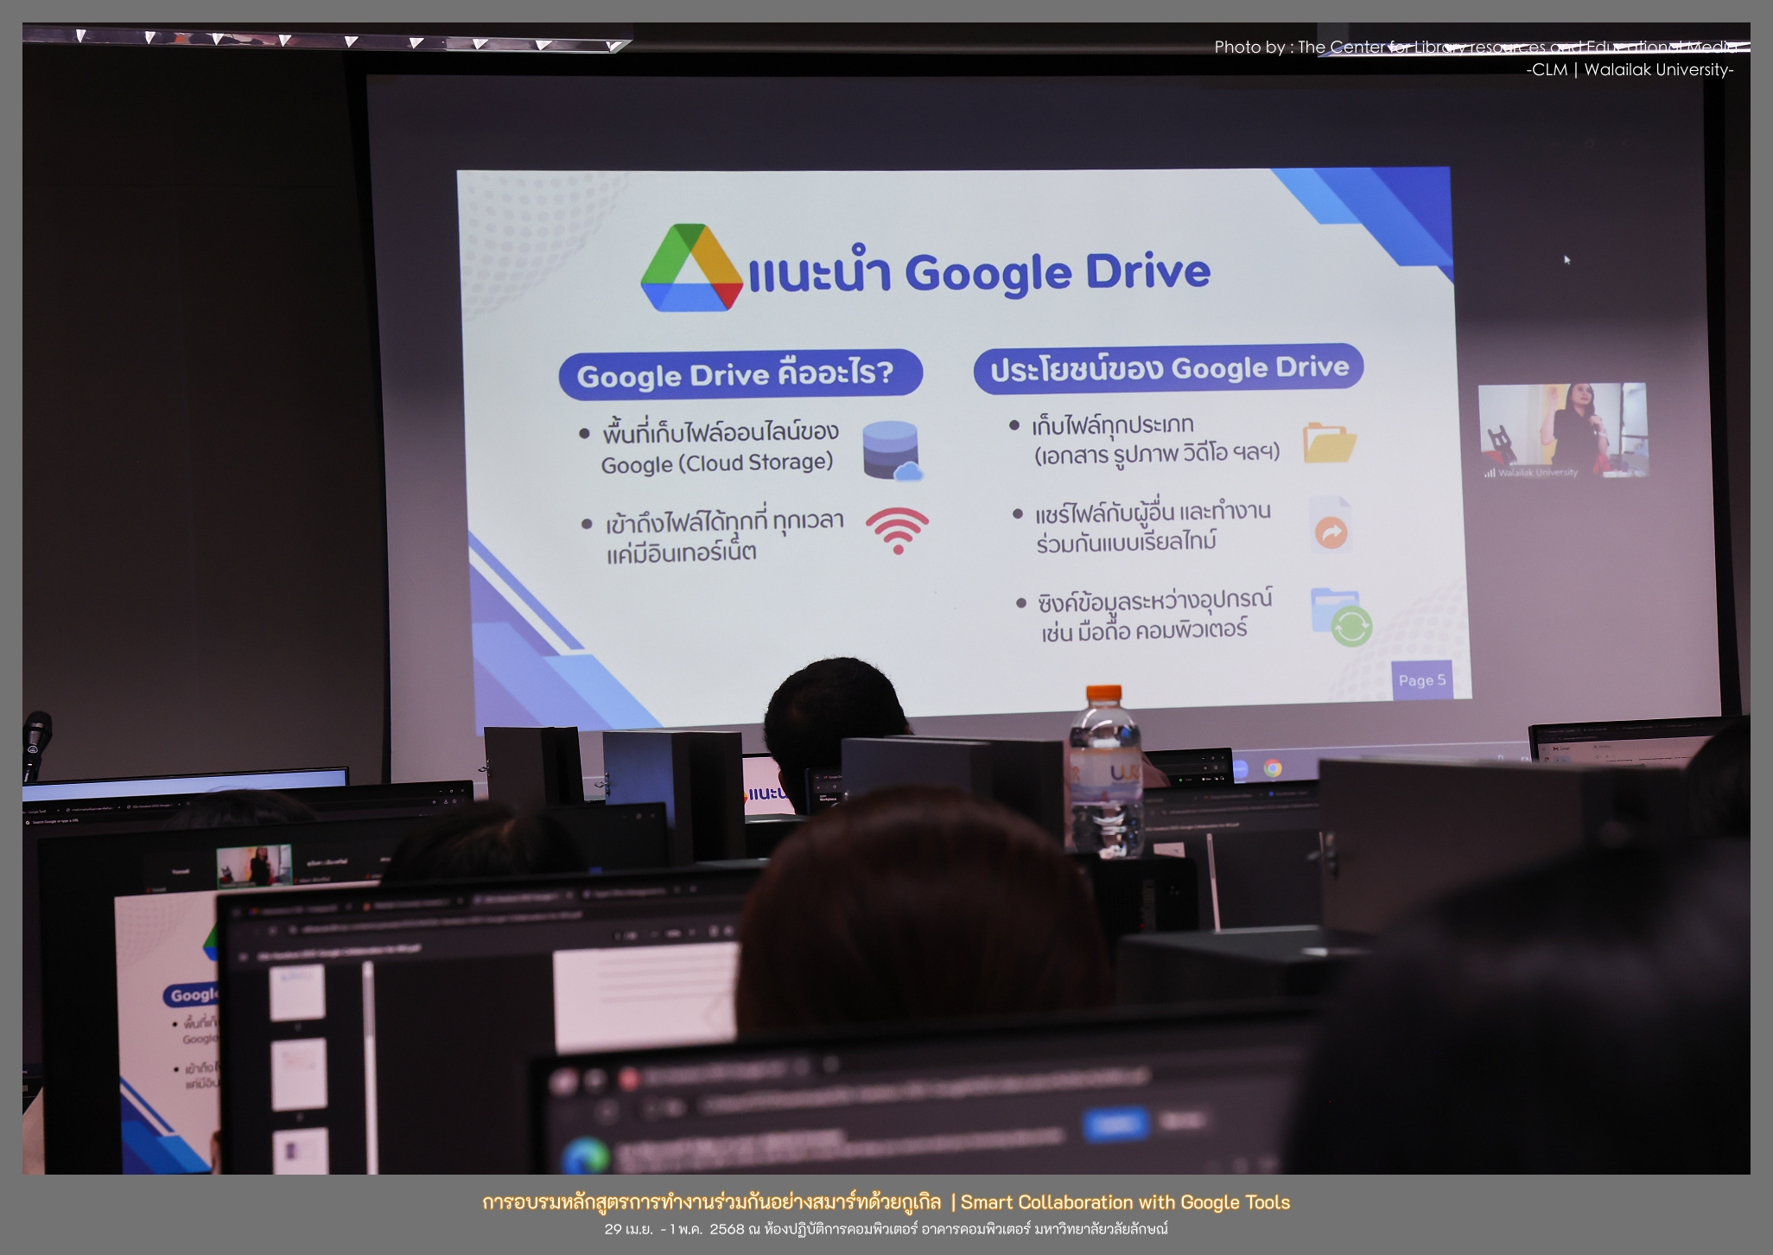The width and height of the screenshot is (1773, 1255).
Task: Click the green sync folder icon
Action: tap(1341, 617)
